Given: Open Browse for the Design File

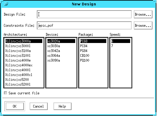Looking at the screenshot, I should 143,14.
